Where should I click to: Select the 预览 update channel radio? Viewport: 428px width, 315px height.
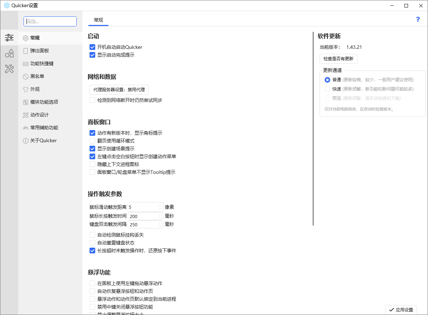click(x=327, y=98)
